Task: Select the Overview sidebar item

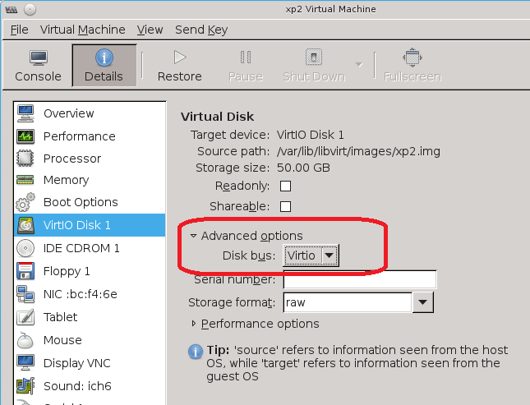Action: click(68, 113)
